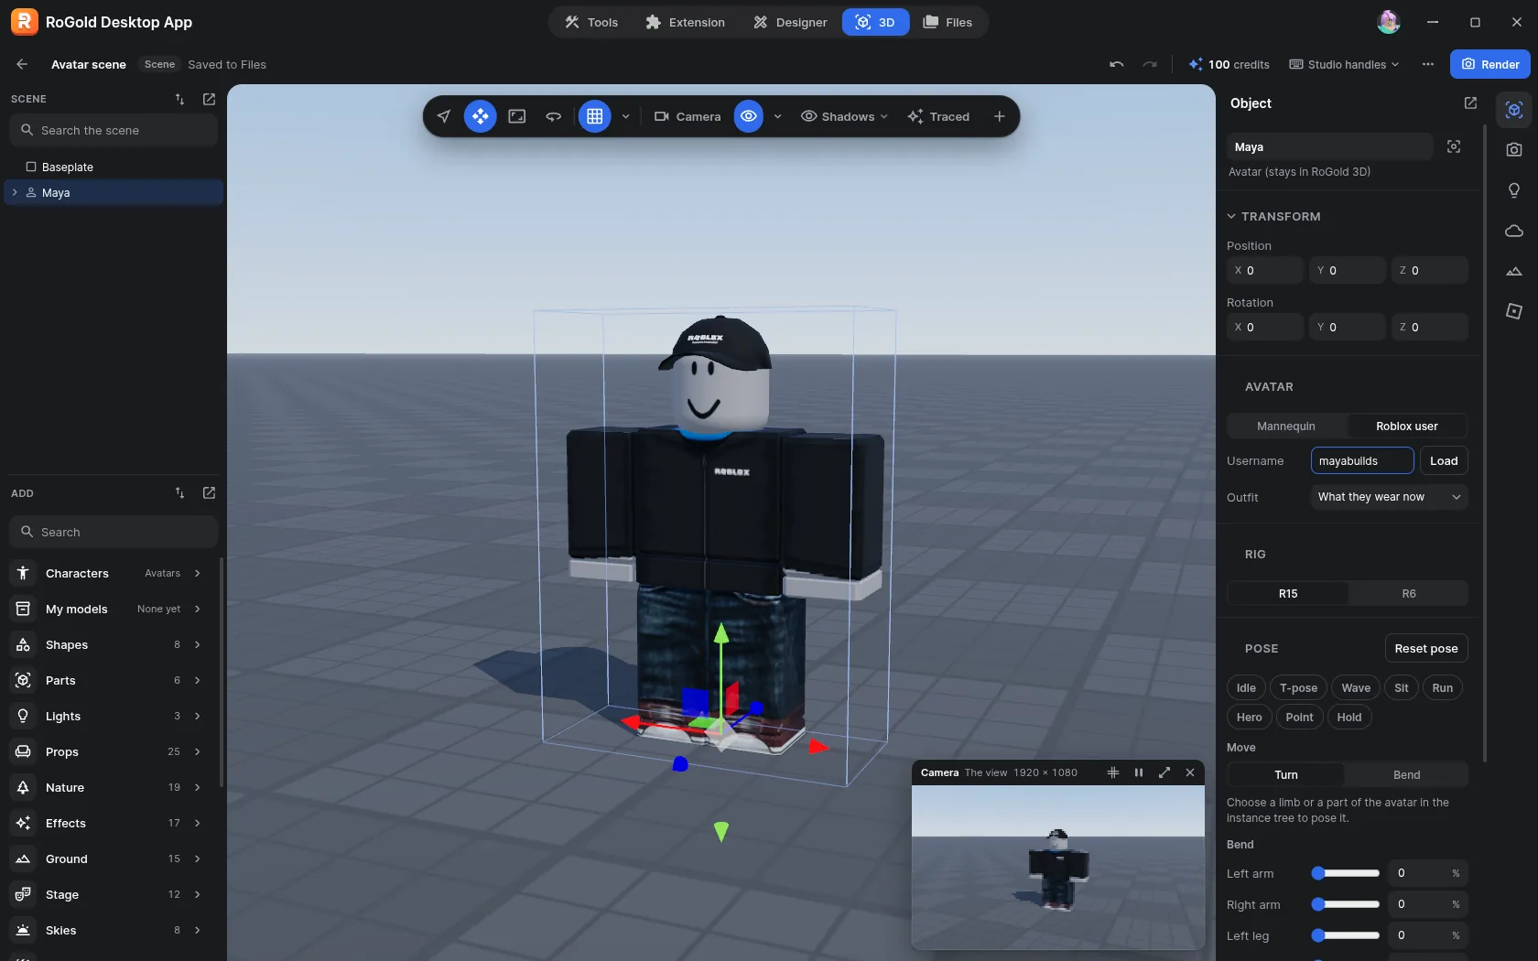The image size is (1538, 961).
Task: Sort the Add panel list
Action: 179,492
